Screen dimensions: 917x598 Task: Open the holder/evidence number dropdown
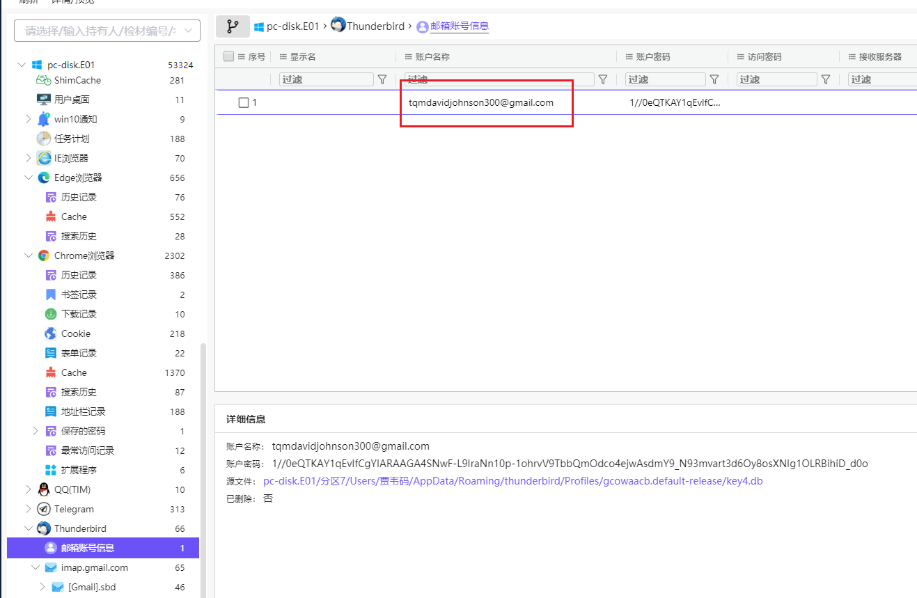pyautogui.click(x=107, y=31)
